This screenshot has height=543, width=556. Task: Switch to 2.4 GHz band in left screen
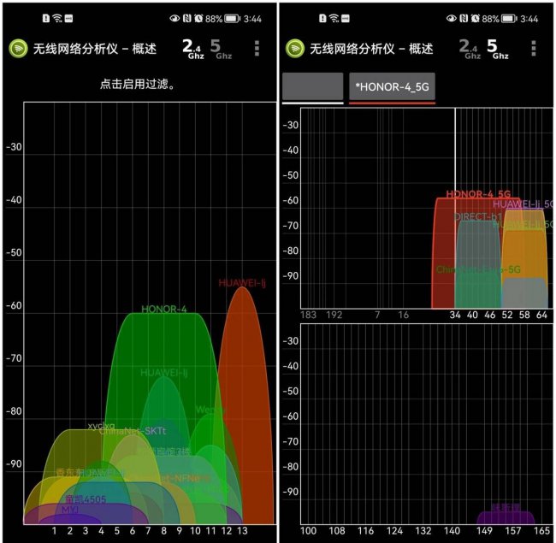(193, 49)
